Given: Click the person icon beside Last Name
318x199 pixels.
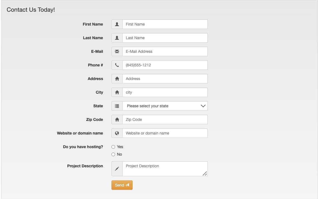Looking at the screenshot, I should (117, 38).
